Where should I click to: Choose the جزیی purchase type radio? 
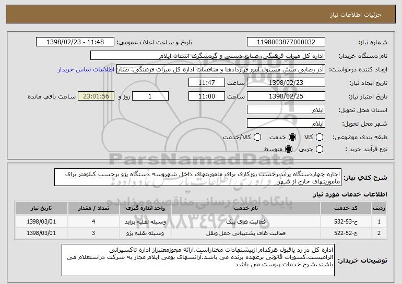pos(320,149)
